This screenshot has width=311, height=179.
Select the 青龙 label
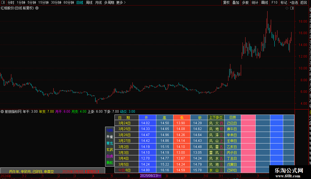tap(110, 143)
